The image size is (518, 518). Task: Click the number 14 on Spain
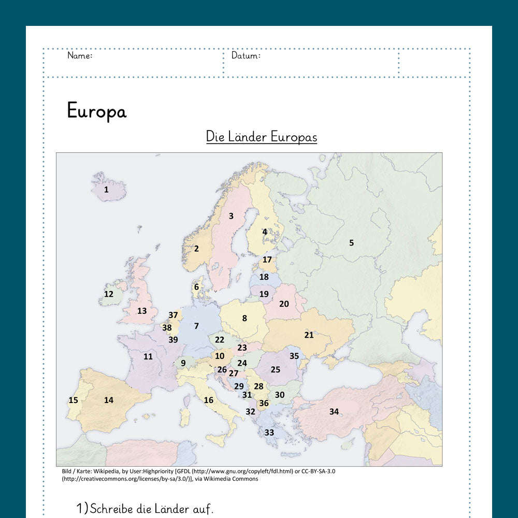109,400
